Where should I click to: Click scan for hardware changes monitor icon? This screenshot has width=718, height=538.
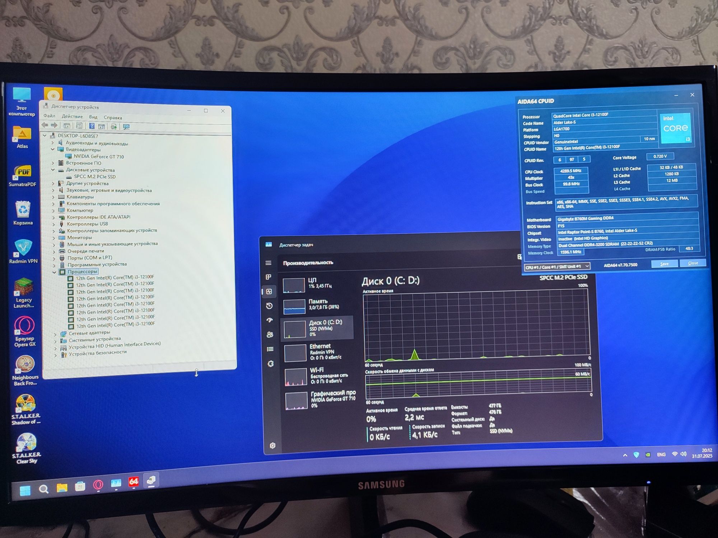[x=126, y=127]
